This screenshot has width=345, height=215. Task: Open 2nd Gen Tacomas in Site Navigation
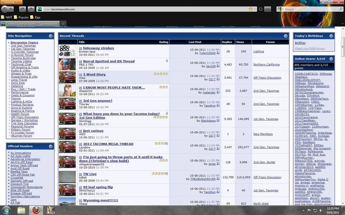click(x=23, y=46)
